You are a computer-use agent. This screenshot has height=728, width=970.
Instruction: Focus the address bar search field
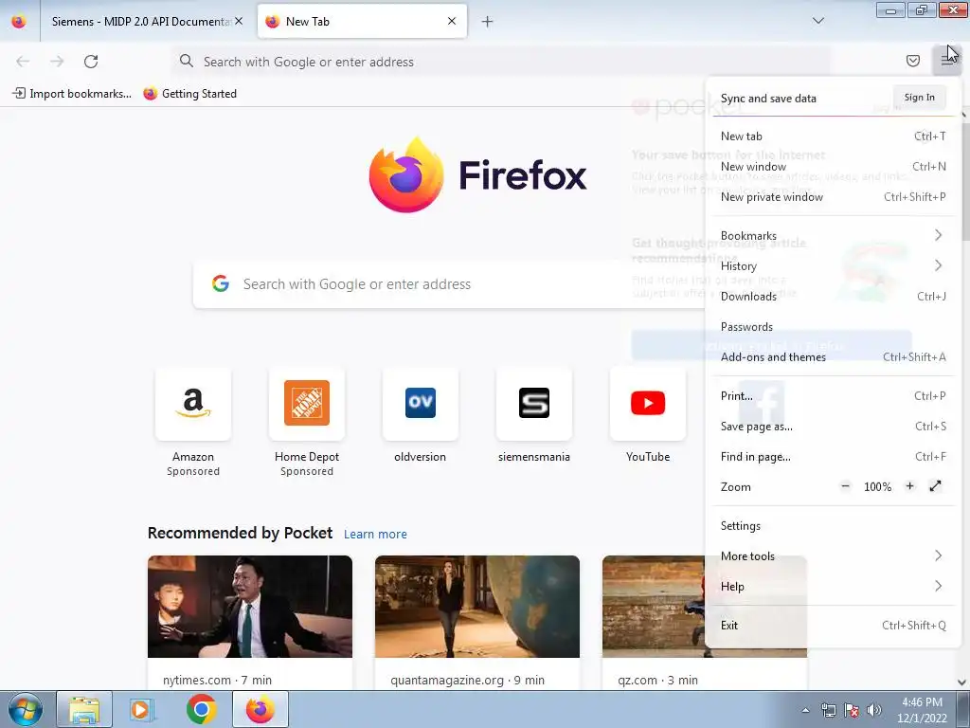click(501, 62)
